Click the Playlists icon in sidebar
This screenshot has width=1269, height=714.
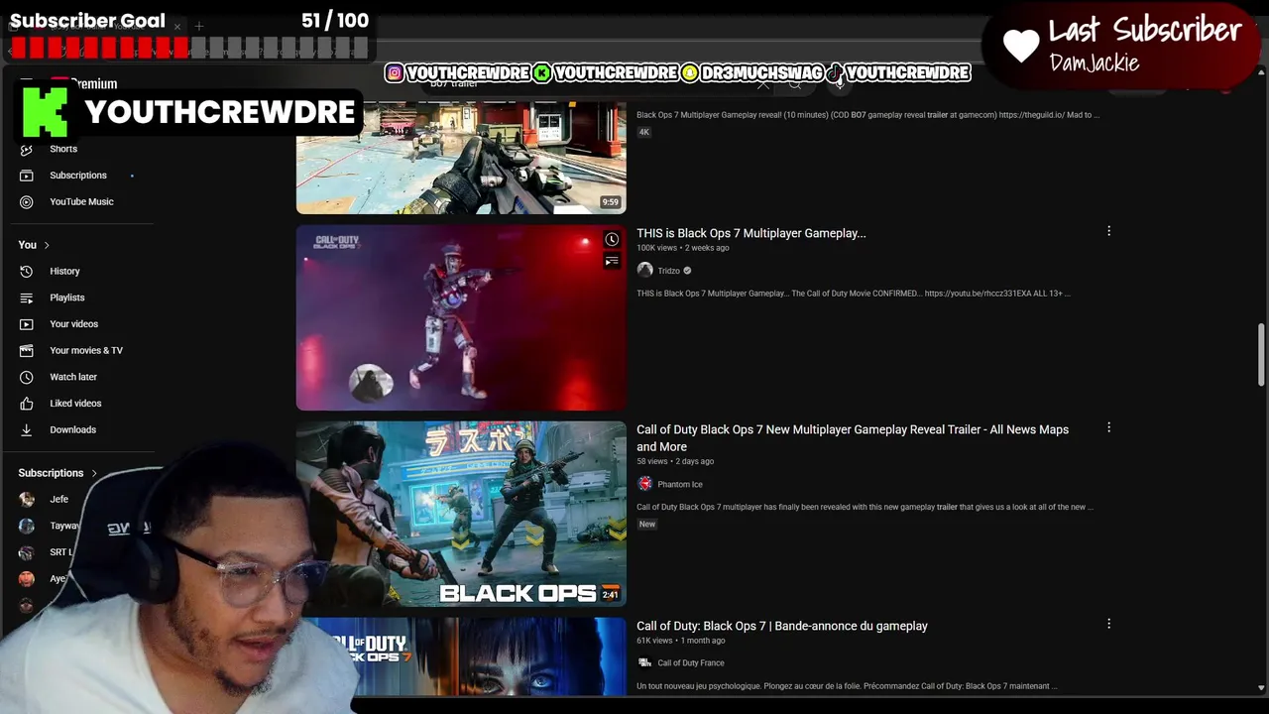27,297
